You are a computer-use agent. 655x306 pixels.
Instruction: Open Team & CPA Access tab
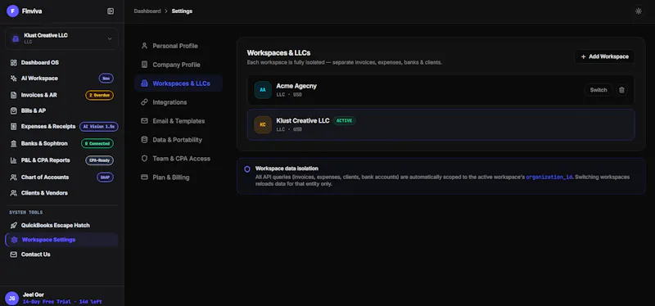coord(178,159)
